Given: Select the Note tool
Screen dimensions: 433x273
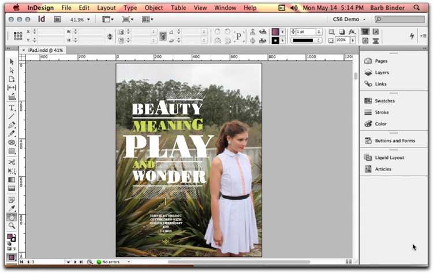Looking at the screenshot, I should point(12,200).
